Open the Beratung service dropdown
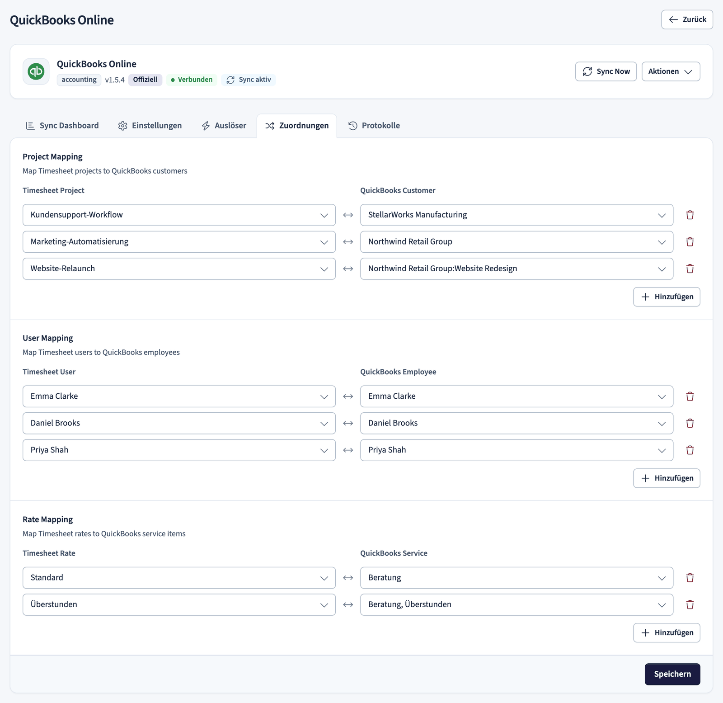 click(516, 578)
